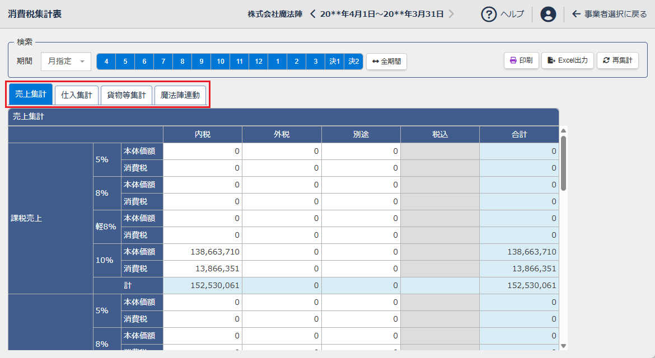Toggle the 決2 closing period button
The height and width of the screenshot is (358, 655).
click(353, 62)
